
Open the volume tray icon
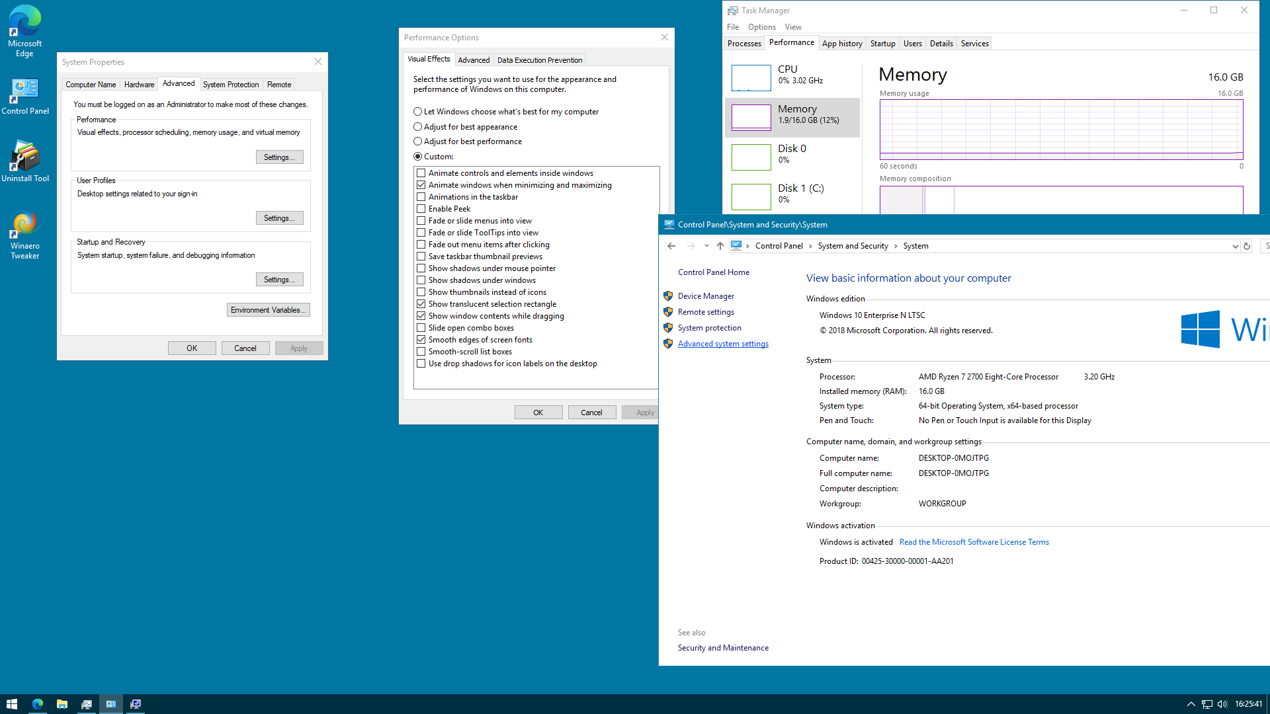(x=1222, y=704)
